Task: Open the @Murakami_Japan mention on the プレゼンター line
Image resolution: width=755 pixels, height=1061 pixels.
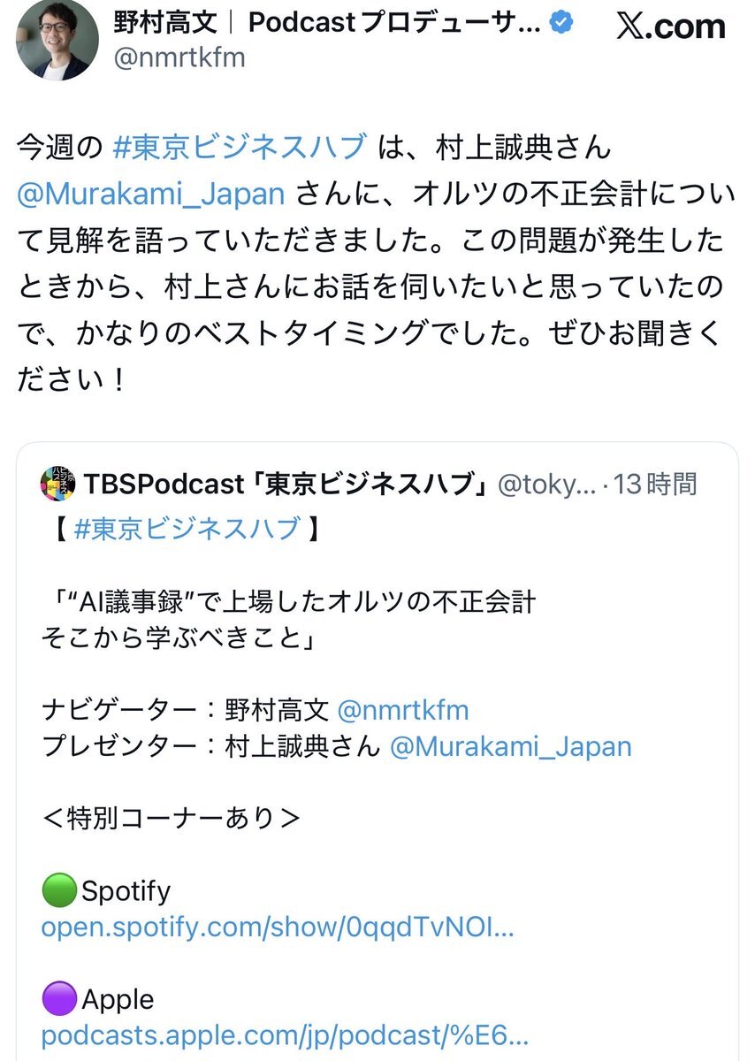Action: click(x=510, y=746)
